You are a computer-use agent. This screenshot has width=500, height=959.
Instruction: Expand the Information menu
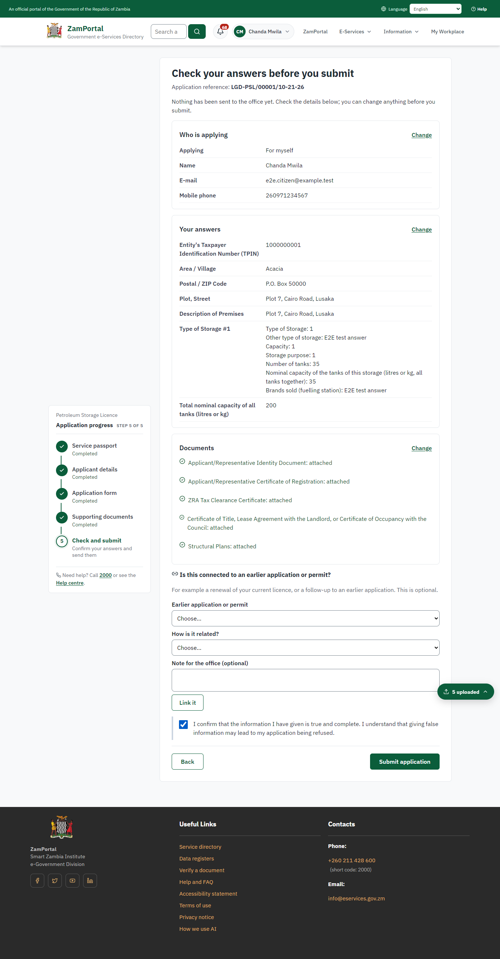[x=401, y=32]
